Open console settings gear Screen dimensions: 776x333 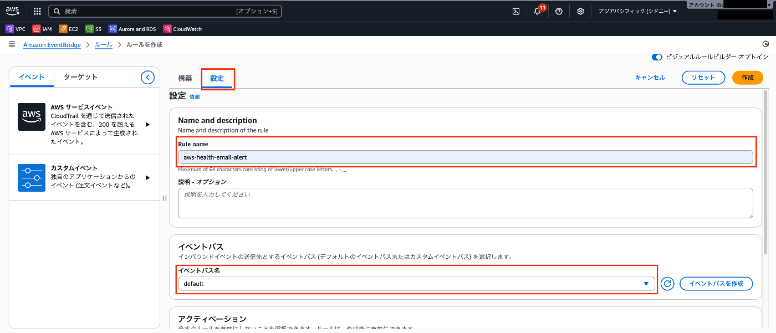(x=580, y=11)
